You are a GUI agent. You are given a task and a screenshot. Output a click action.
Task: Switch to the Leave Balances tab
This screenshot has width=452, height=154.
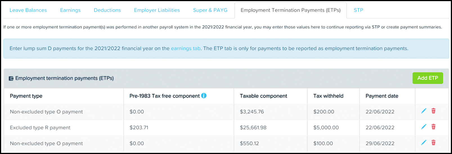[28, 10]
